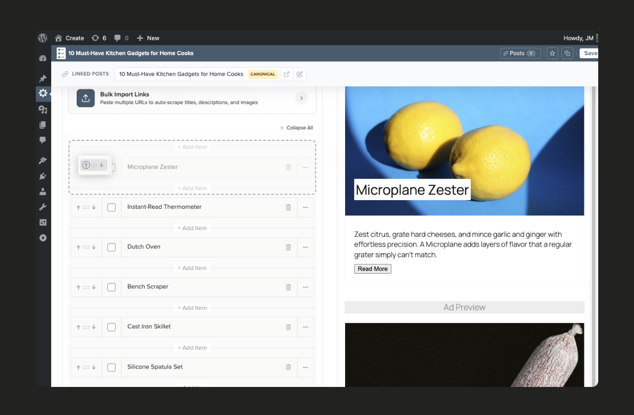Duplicate the post via the copy icon

tap(567, 53)
